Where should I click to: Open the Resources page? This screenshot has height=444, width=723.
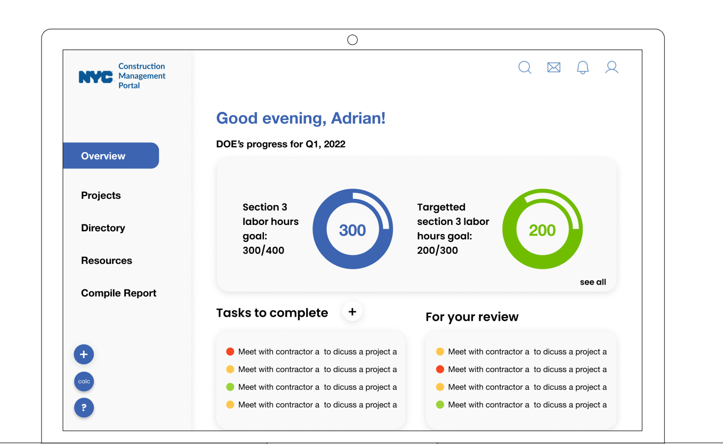(x=107, y=260)
